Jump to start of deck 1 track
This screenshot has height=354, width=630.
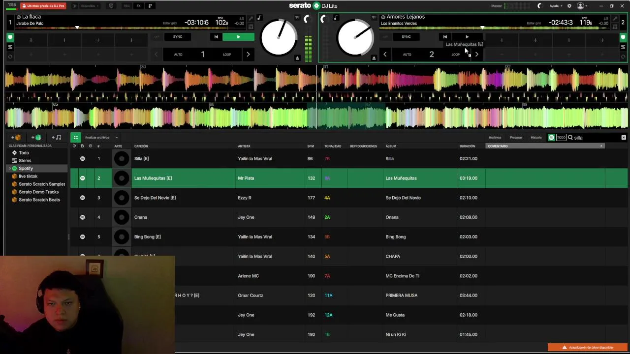(216, 37)
